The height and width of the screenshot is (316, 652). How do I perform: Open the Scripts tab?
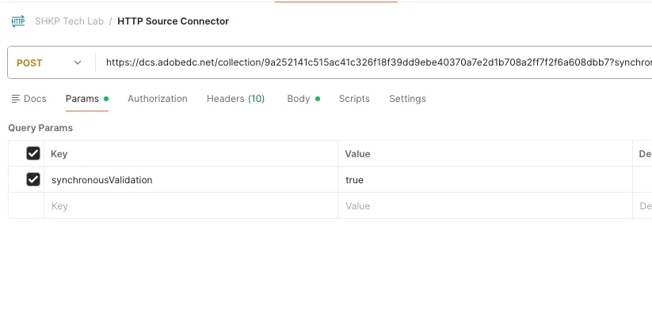tap(354, 99)
